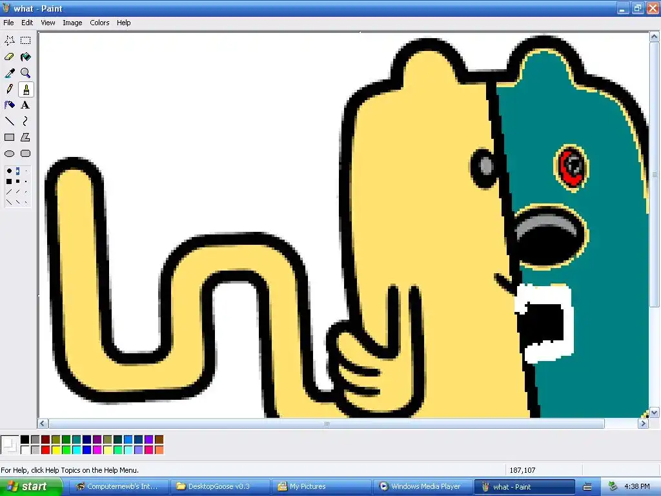The width and height of the screenshot is (661, 496).
Task: Click the what - Paint taskbar button
Action: click(524, 486)
